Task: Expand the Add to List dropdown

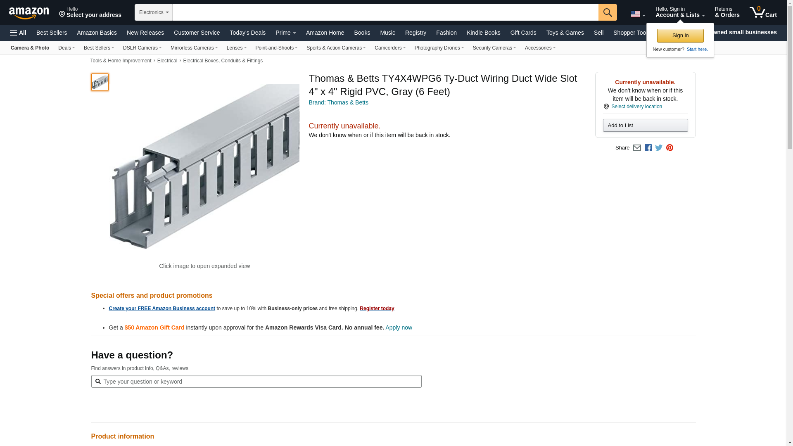Action: tap(645, 126)
